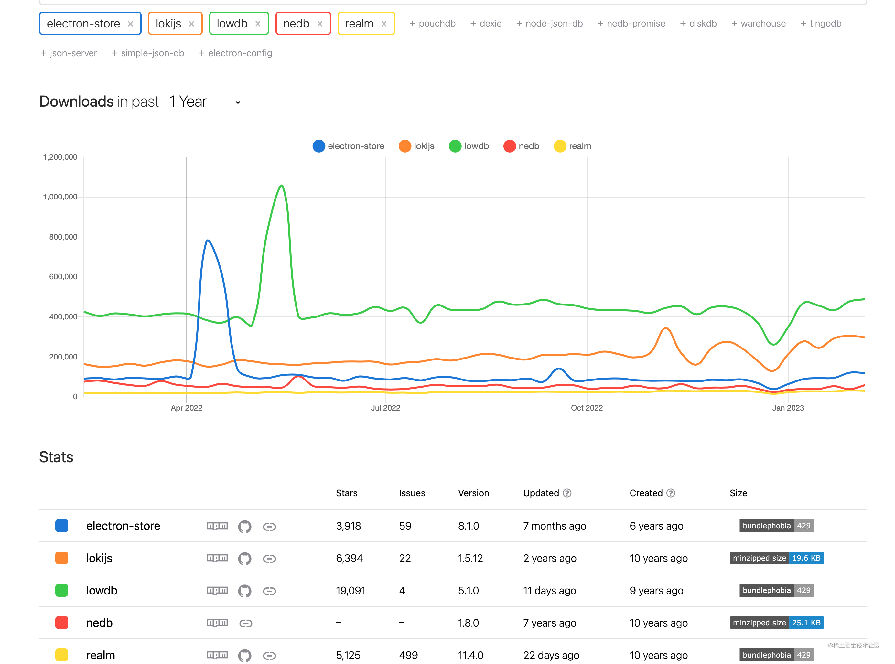895x664 pixels.
Task: Toggle realm series in chart legend
Action: [x=573, y=146]
